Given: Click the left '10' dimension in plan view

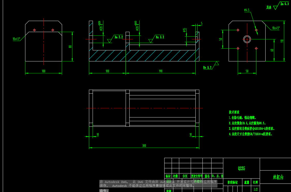Looking at the screenshot, I should pyautogui.click(x=98, y=134).
